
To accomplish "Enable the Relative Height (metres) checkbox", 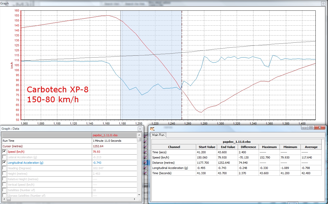I will point(4,179).
